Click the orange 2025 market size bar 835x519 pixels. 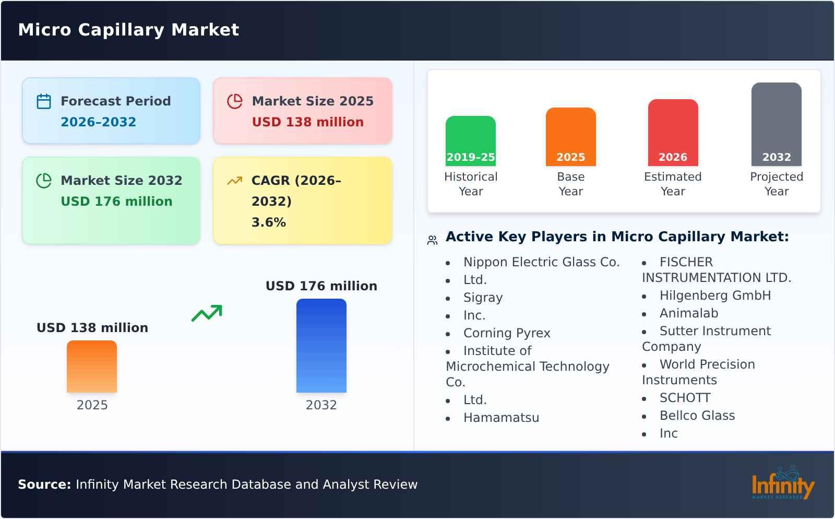[x=92, y=367]
